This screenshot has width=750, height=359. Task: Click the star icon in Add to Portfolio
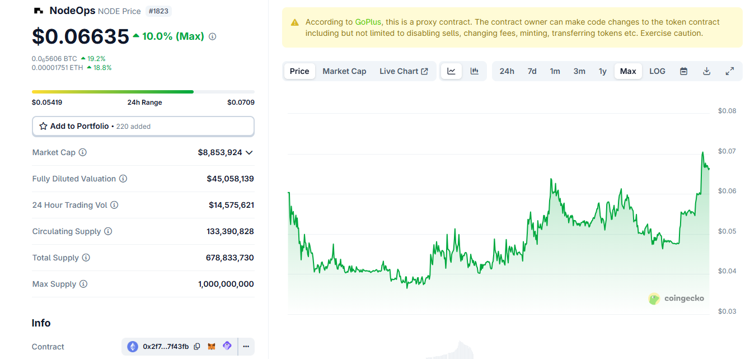click(43, 127)
